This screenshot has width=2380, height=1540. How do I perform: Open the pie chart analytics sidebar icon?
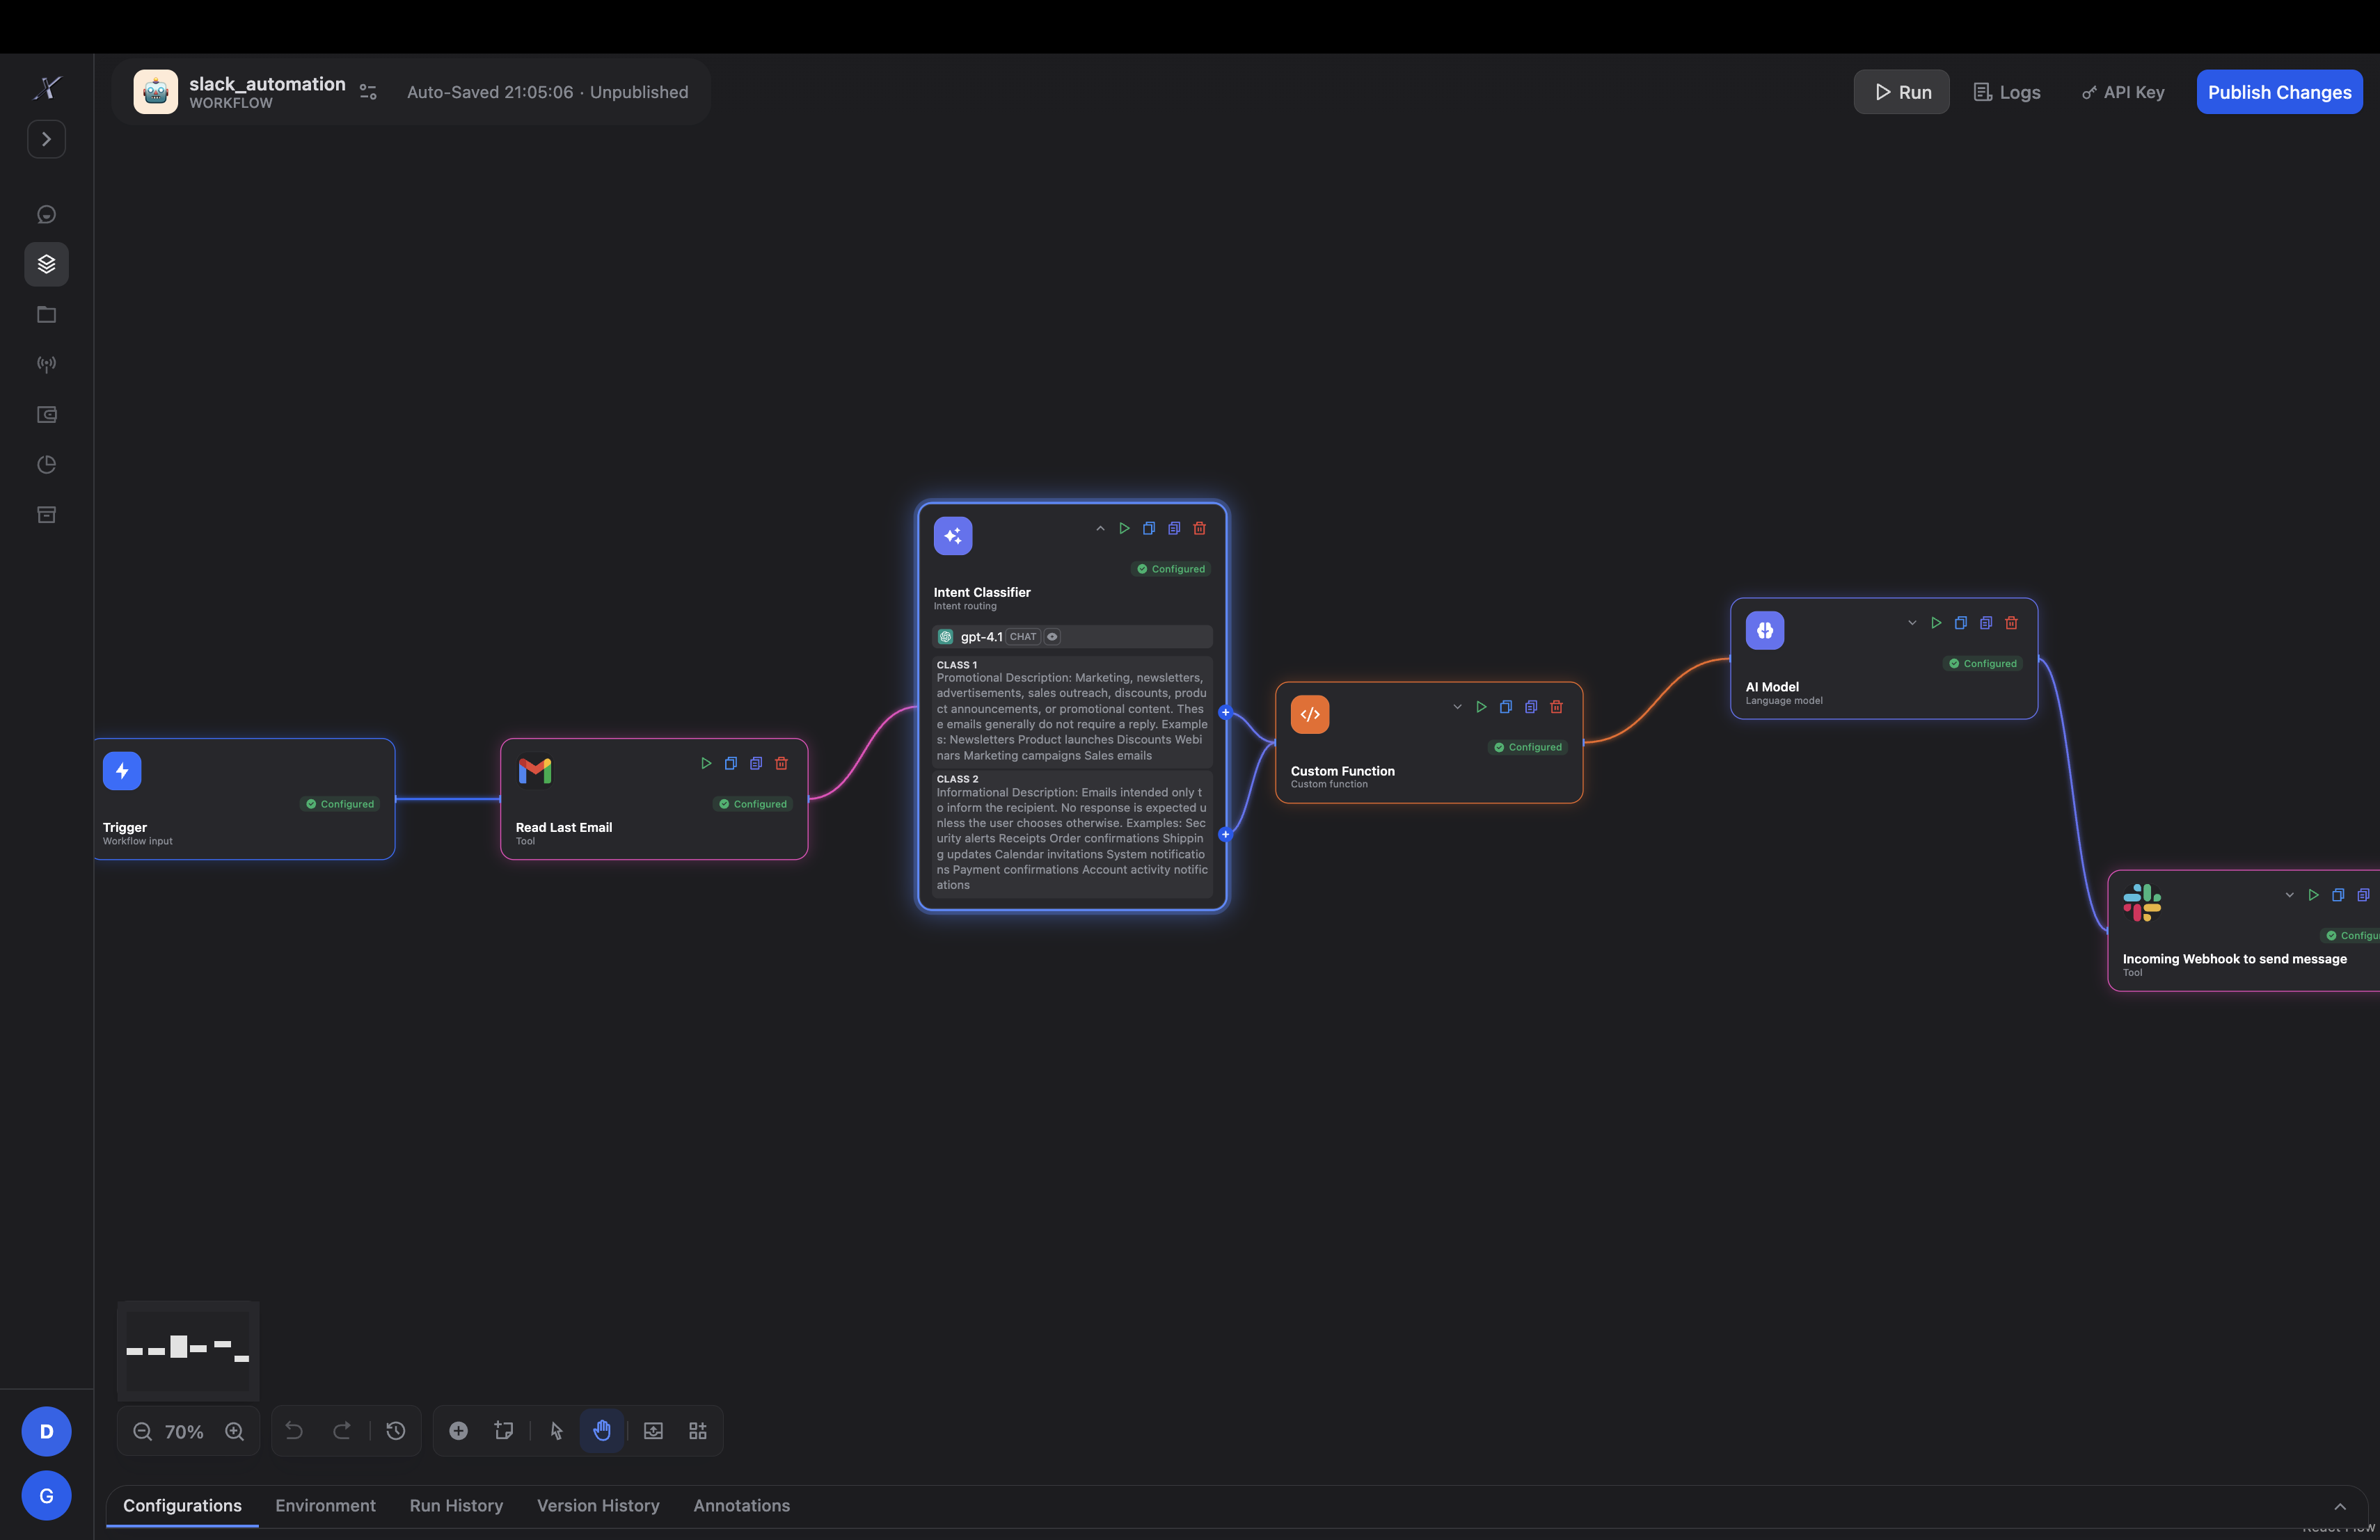[x=46, y=464]
